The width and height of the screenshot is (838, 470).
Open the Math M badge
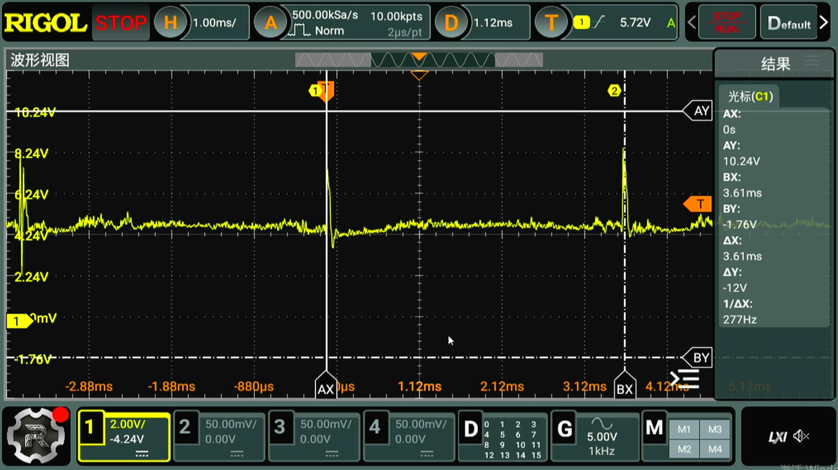(654, 429)
